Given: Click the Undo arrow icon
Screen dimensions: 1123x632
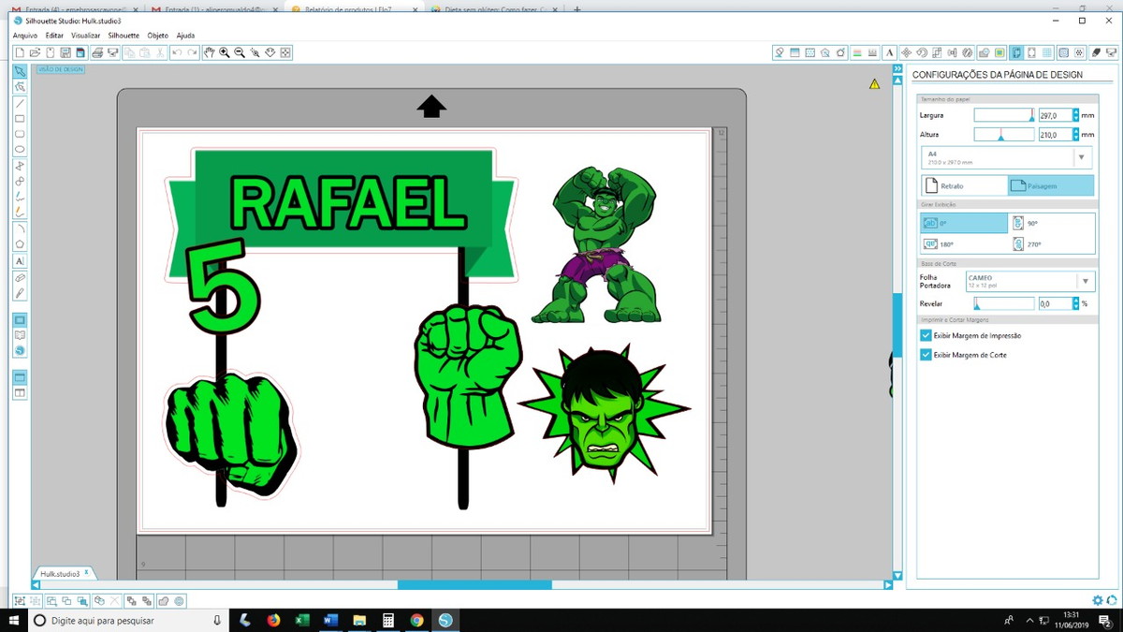Looking at the screenshot, I should point(176,52).
